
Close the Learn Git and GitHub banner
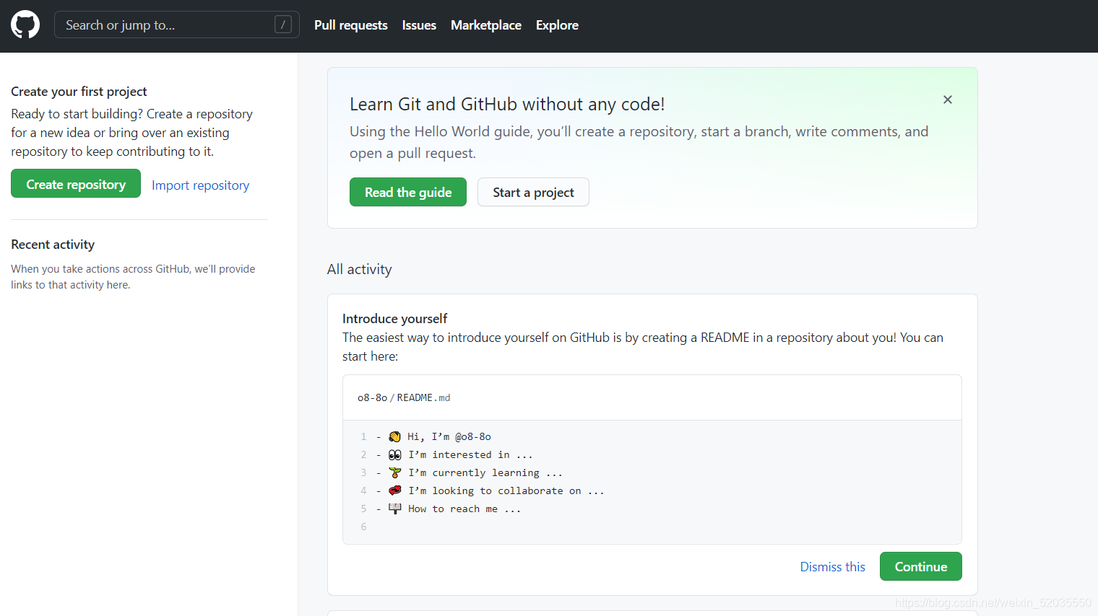[948, 100]
